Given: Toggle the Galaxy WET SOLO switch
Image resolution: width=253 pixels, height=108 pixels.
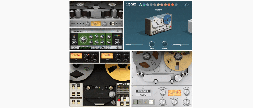Looking at the screenshot, I should (109, 48).
